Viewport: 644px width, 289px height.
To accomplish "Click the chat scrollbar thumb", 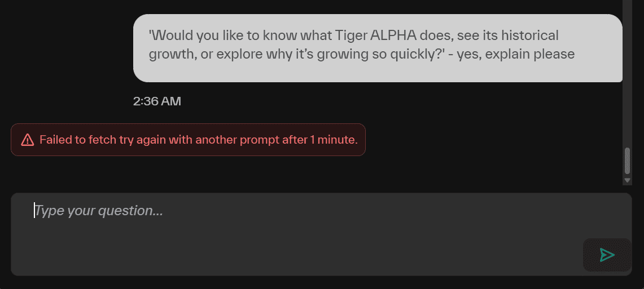I will click(627, 161).
